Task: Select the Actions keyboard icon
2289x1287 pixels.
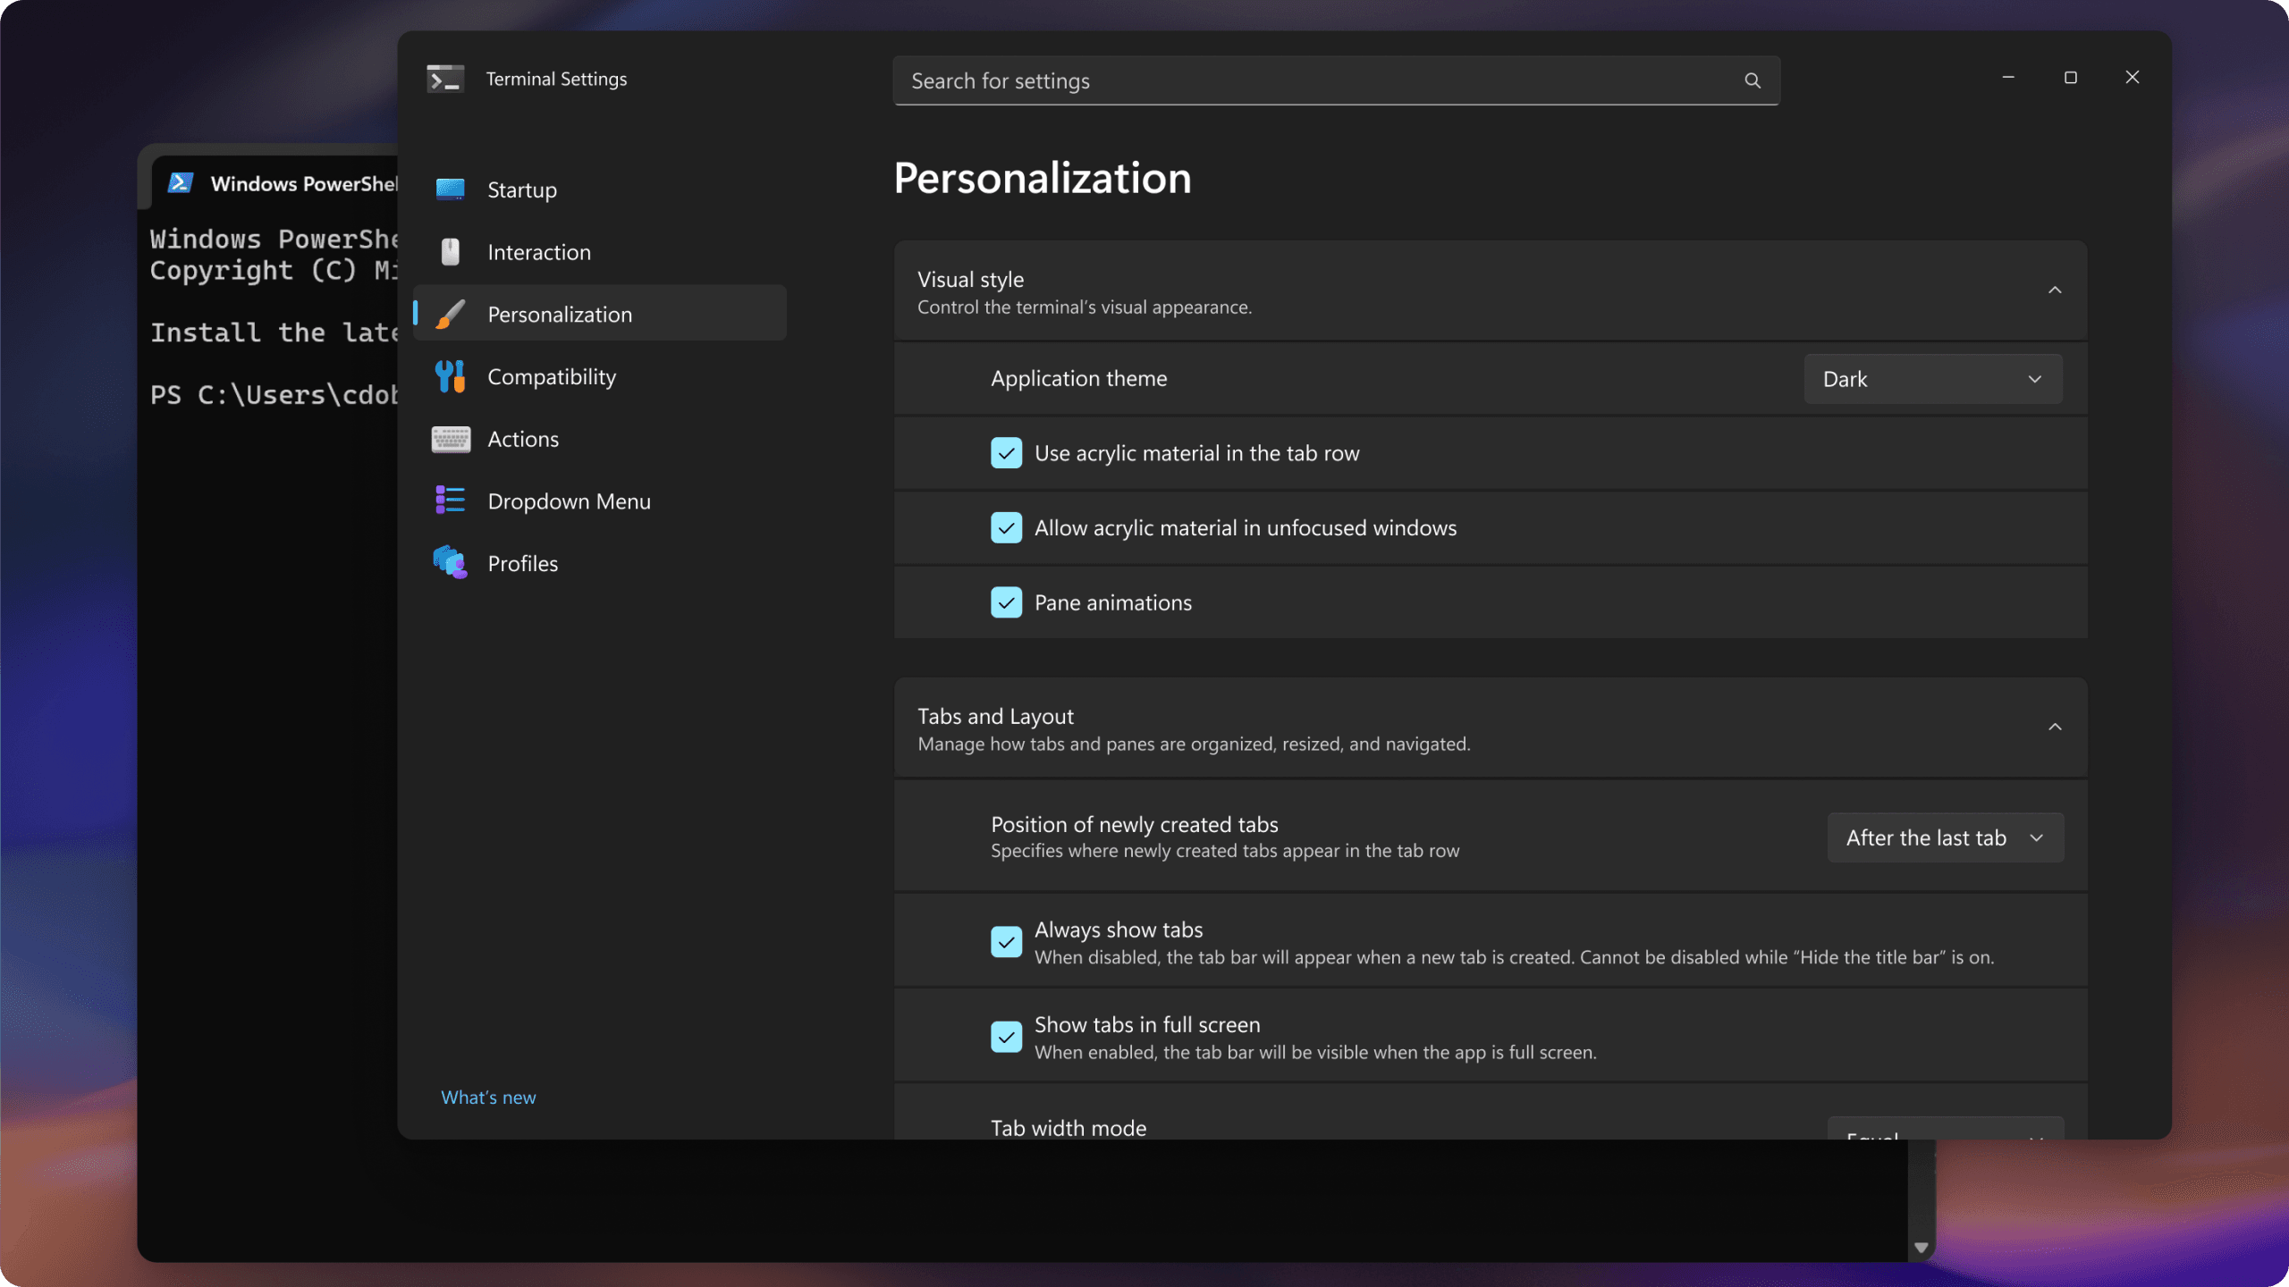Action: [450, 439]
